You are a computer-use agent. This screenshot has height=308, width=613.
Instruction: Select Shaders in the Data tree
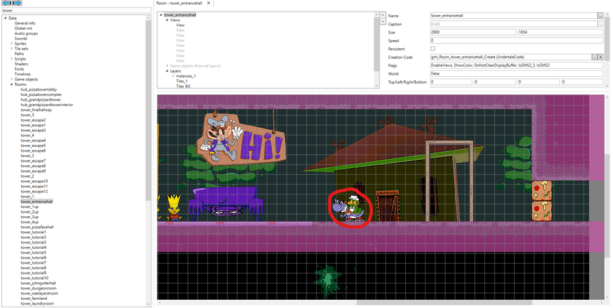click(x=22, y=64)
